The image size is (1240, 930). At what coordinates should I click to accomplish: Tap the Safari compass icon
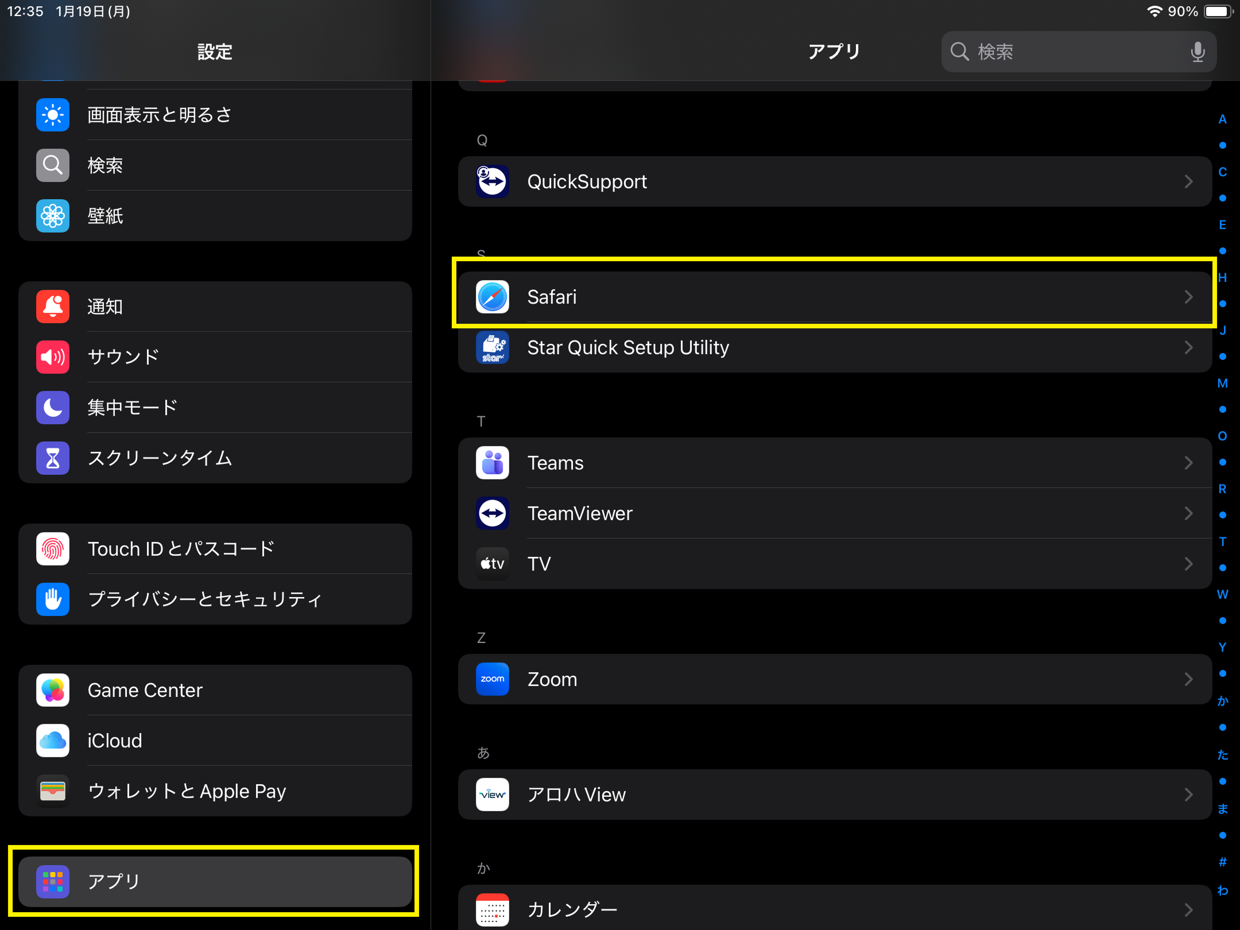point(492,297)
